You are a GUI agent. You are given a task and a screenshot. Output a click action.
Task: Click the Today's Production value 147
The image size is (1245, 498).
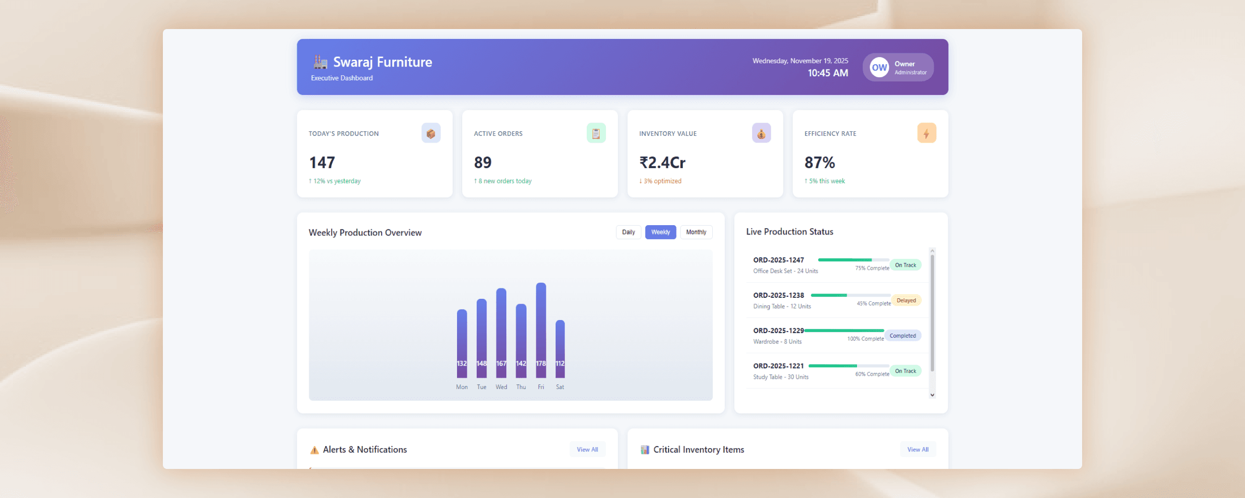click(322, 163)
